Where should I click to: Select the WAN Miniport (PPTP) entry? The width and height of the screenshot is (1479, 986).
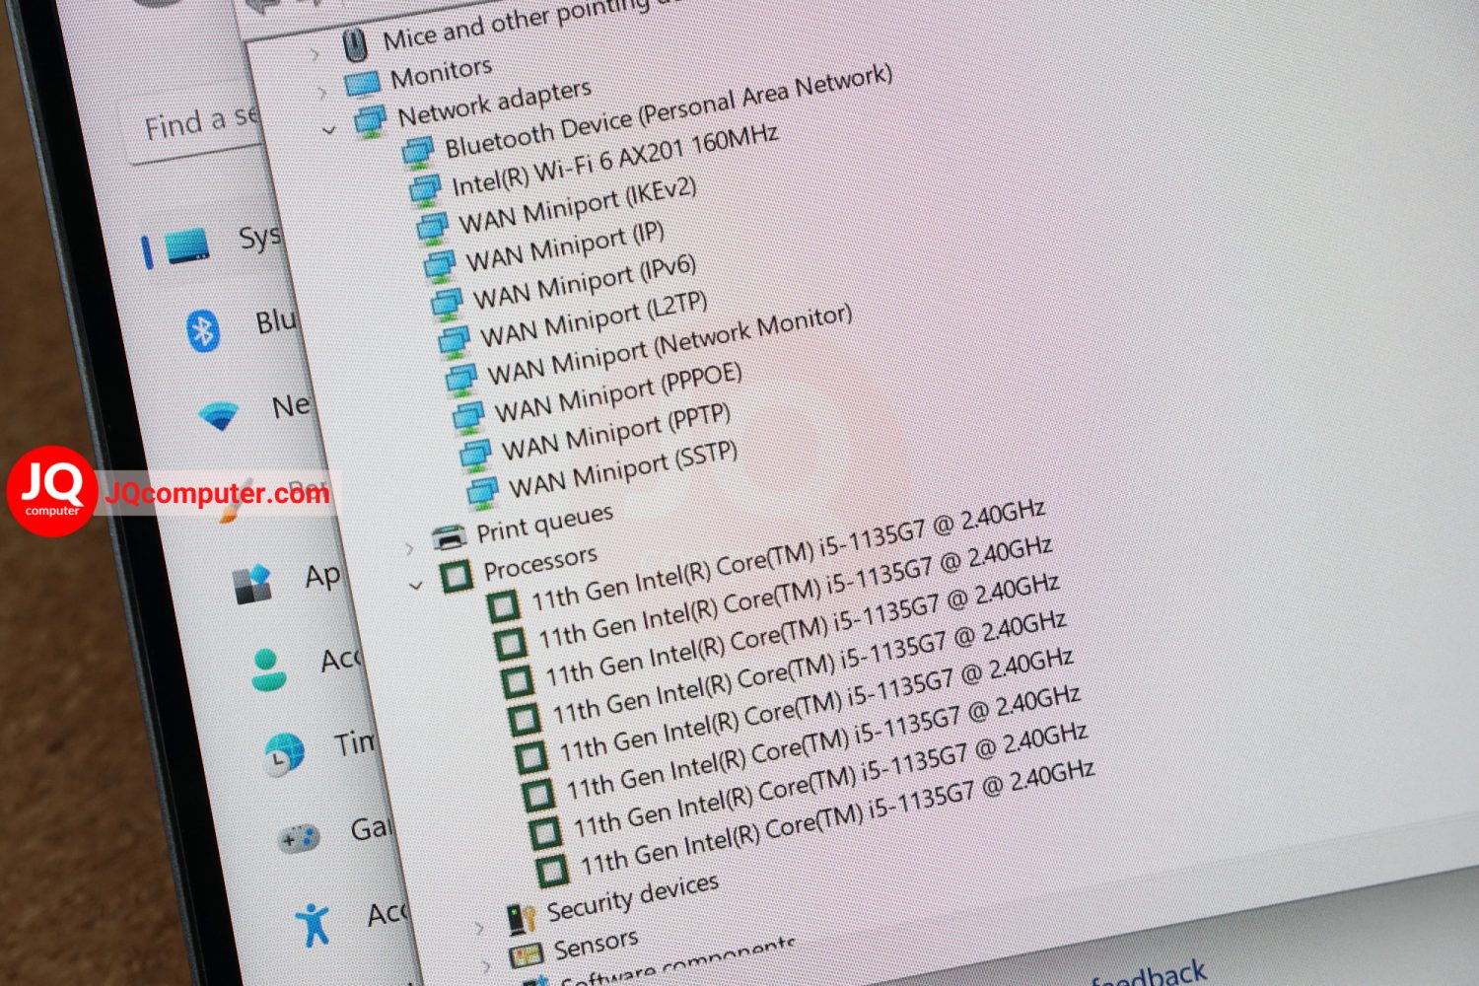(x=616, y=433)
